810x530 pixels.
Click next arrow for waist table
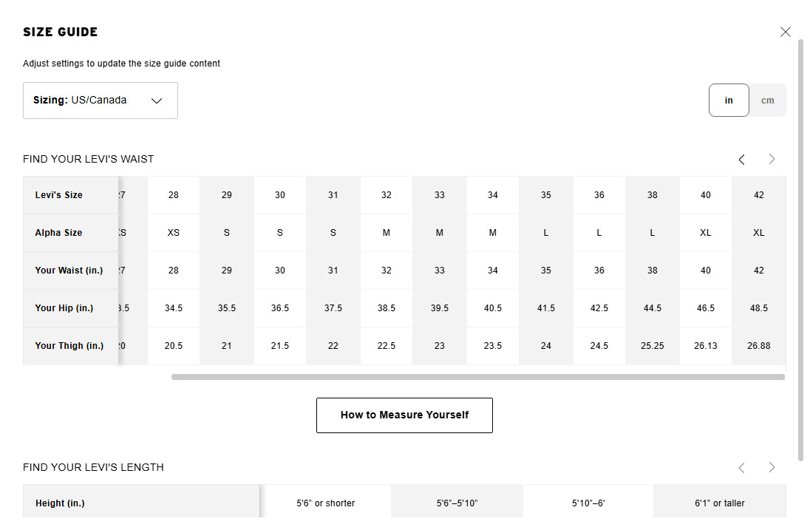[x=772, y=159]
